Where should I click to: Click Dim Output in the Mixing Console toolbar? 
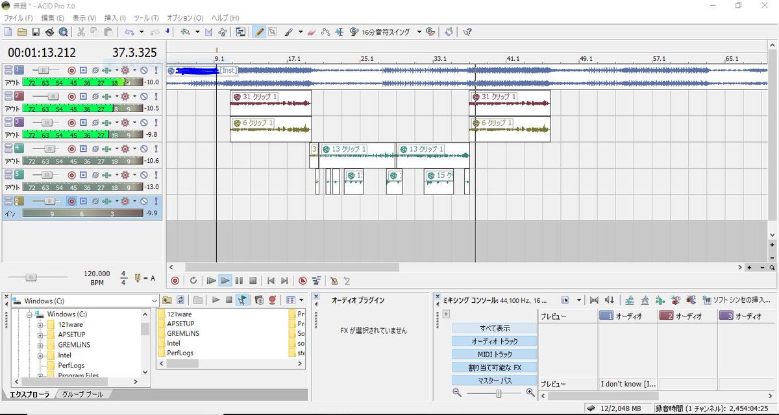609,300
